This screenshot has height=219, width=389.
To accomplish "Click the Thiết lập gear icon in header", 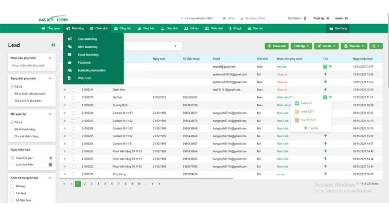I will click(x=328, y=18).
